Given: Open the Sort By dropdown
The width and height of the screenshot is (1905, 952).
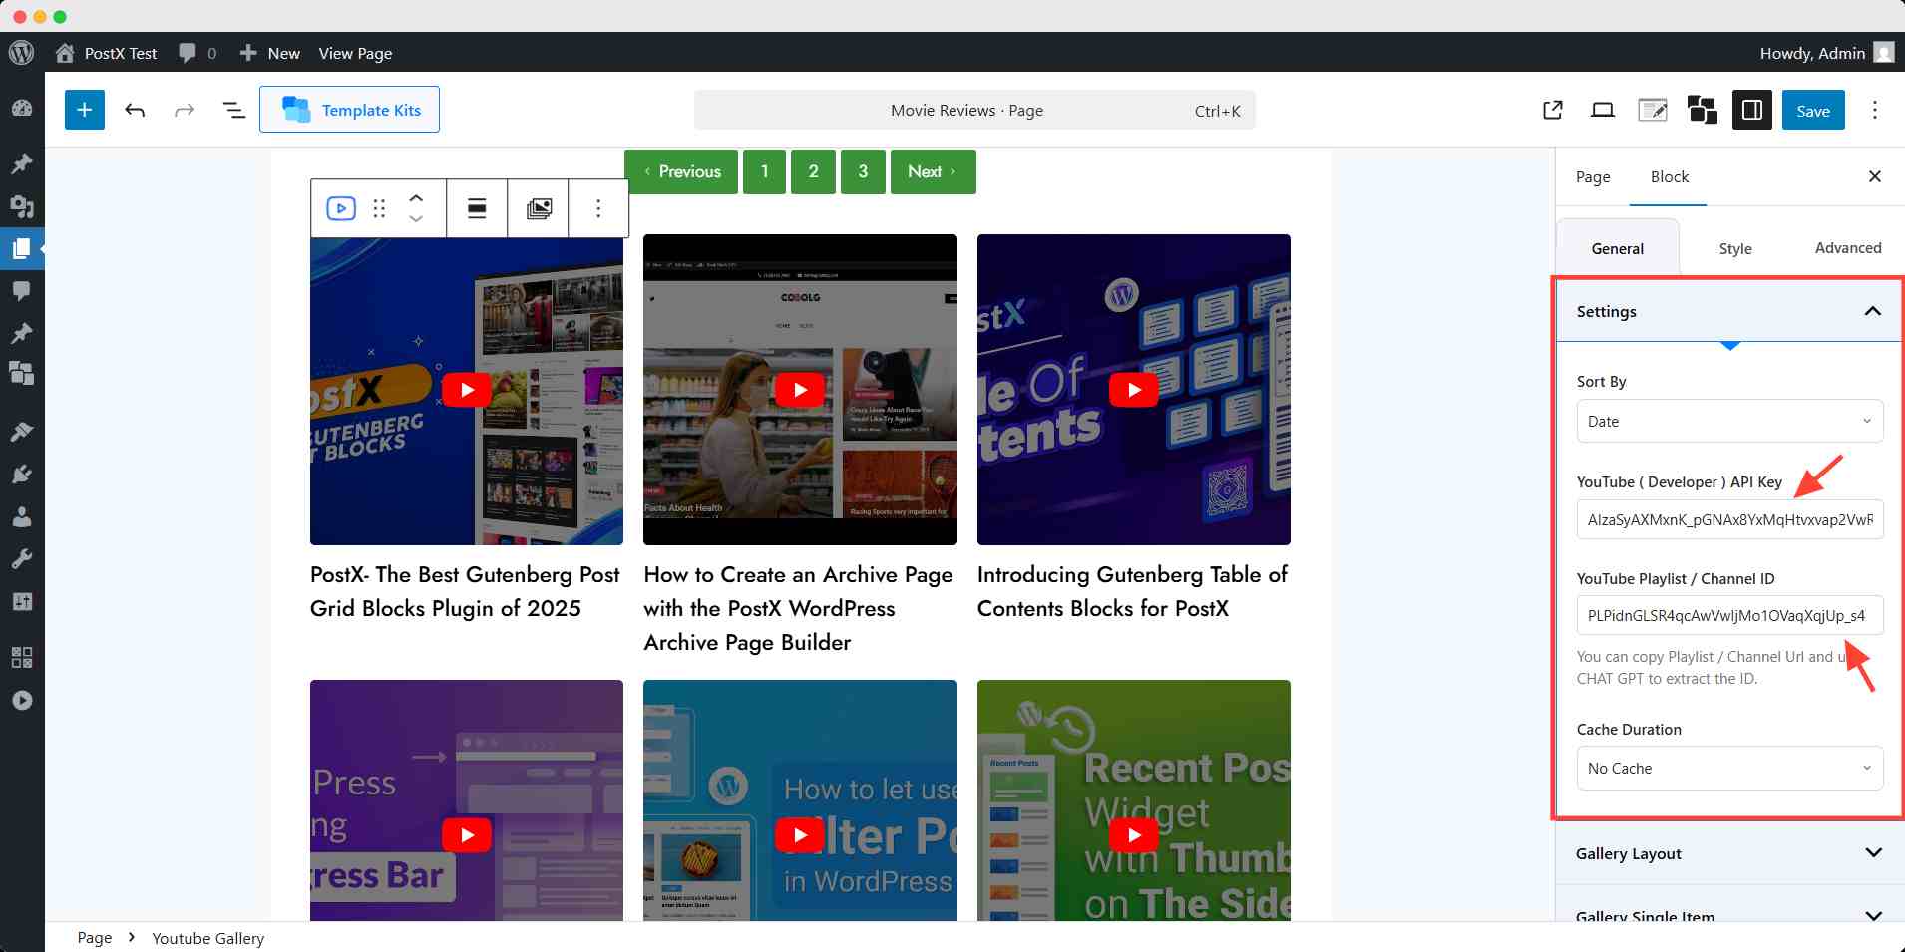Looking at the screenshot, I should 1729,421.
